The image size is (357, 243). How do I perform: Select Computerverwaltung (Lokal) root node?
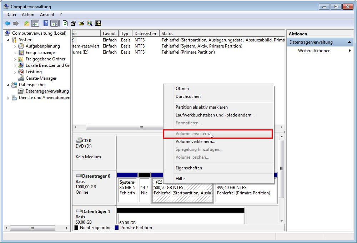(39, 33)
